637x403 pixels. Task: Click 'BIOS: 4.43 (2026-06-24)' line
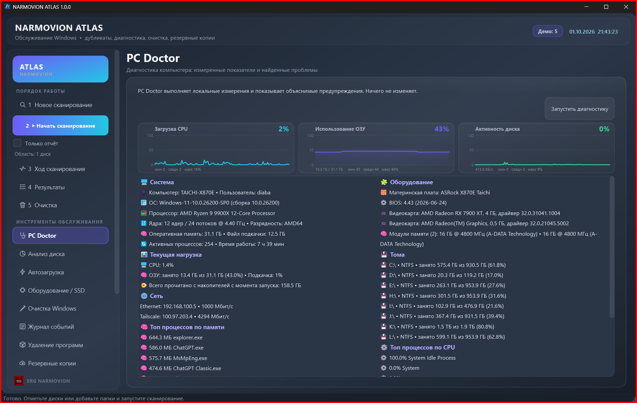pyautogui.click(x=413, y=203)
